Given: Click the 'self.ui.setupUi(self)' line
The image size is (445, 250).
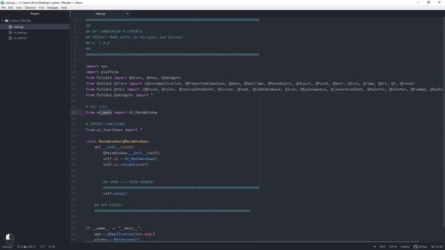Looking at the screenshot, I should pos(126,165).
